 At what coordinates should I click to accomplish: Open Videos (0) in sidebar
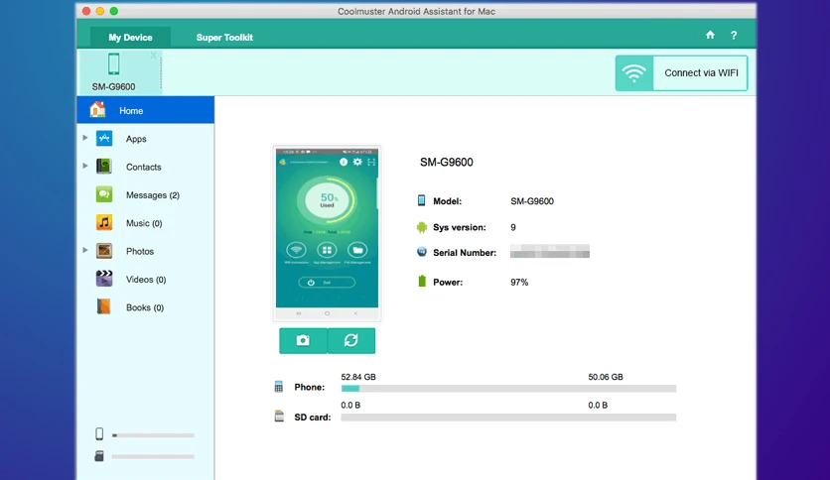pos(146,279)
